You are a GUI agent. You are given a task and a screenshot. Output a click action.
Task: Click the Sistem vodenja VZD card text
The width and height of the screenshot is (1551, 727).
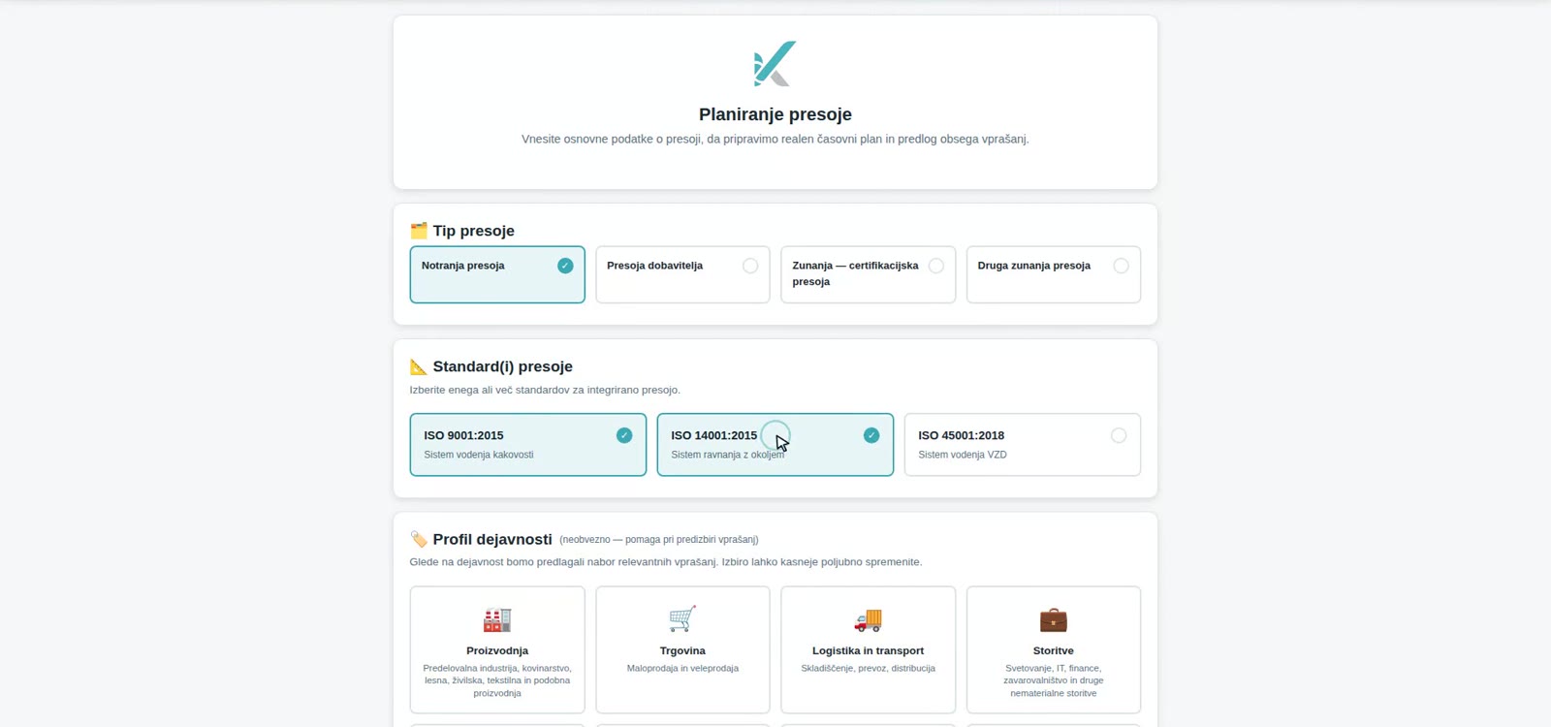[963, 455]
